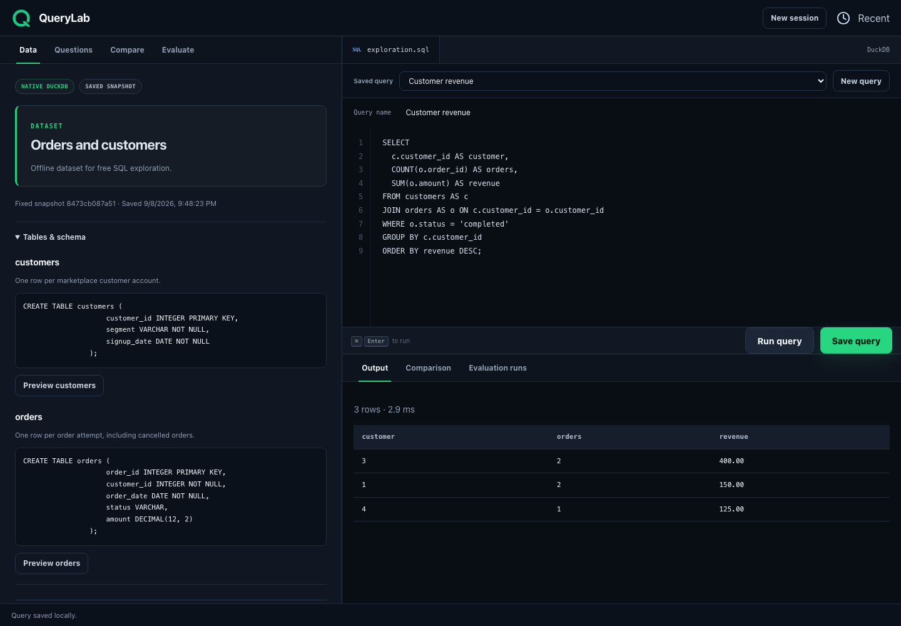This screenshot has height=626, width=901.
Task: Open Recent sessions via the clock icon
Action: (843, 18)
